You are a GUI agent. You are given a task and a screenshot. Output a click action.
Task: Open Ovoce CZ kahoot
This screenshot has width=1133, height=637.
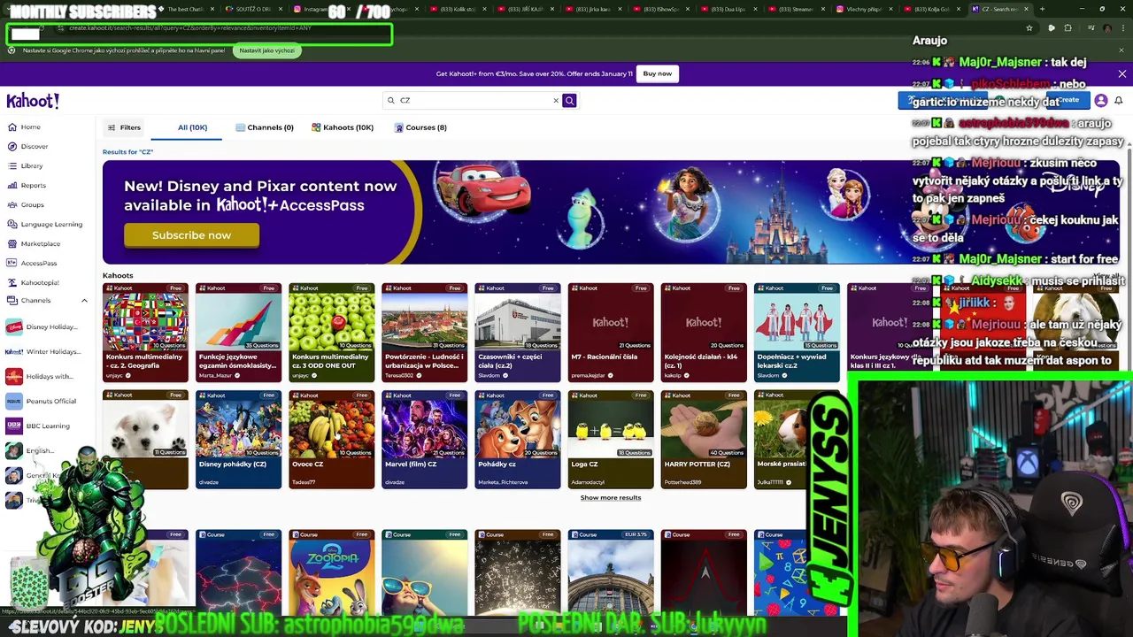[x=331, y=439]
